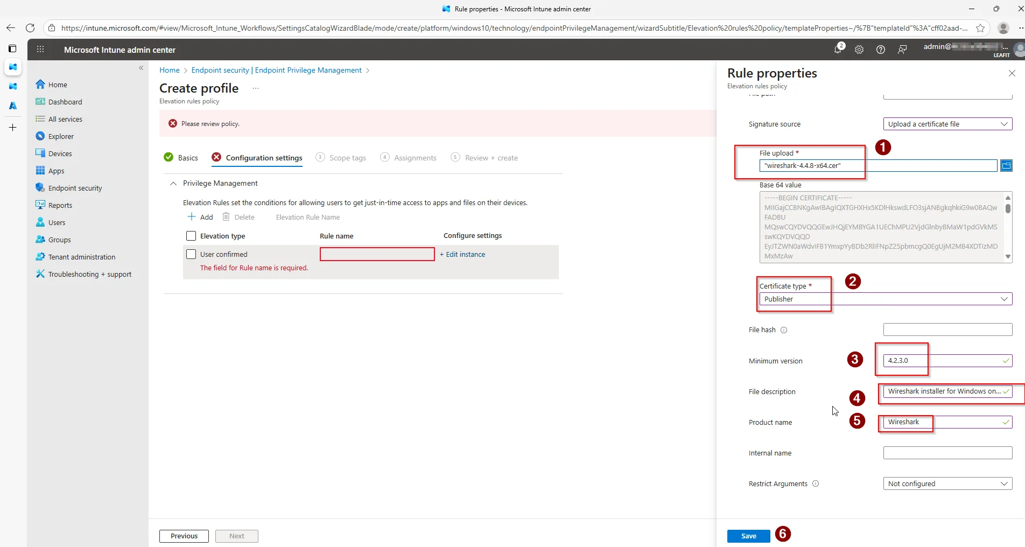Click the Internal name input field

[x=947, y=453]
